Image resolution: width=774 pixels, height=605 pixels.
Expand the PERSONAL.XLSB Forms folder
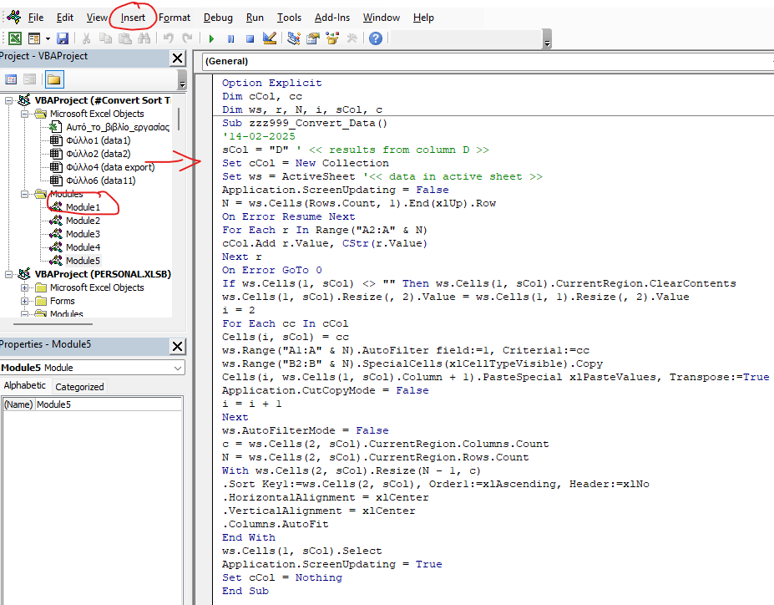pyautogui.click(x=24, y=301)
